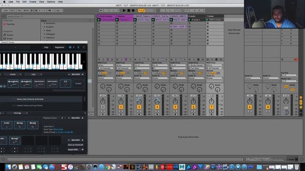Open the Create menu

(x=33, y=2)
